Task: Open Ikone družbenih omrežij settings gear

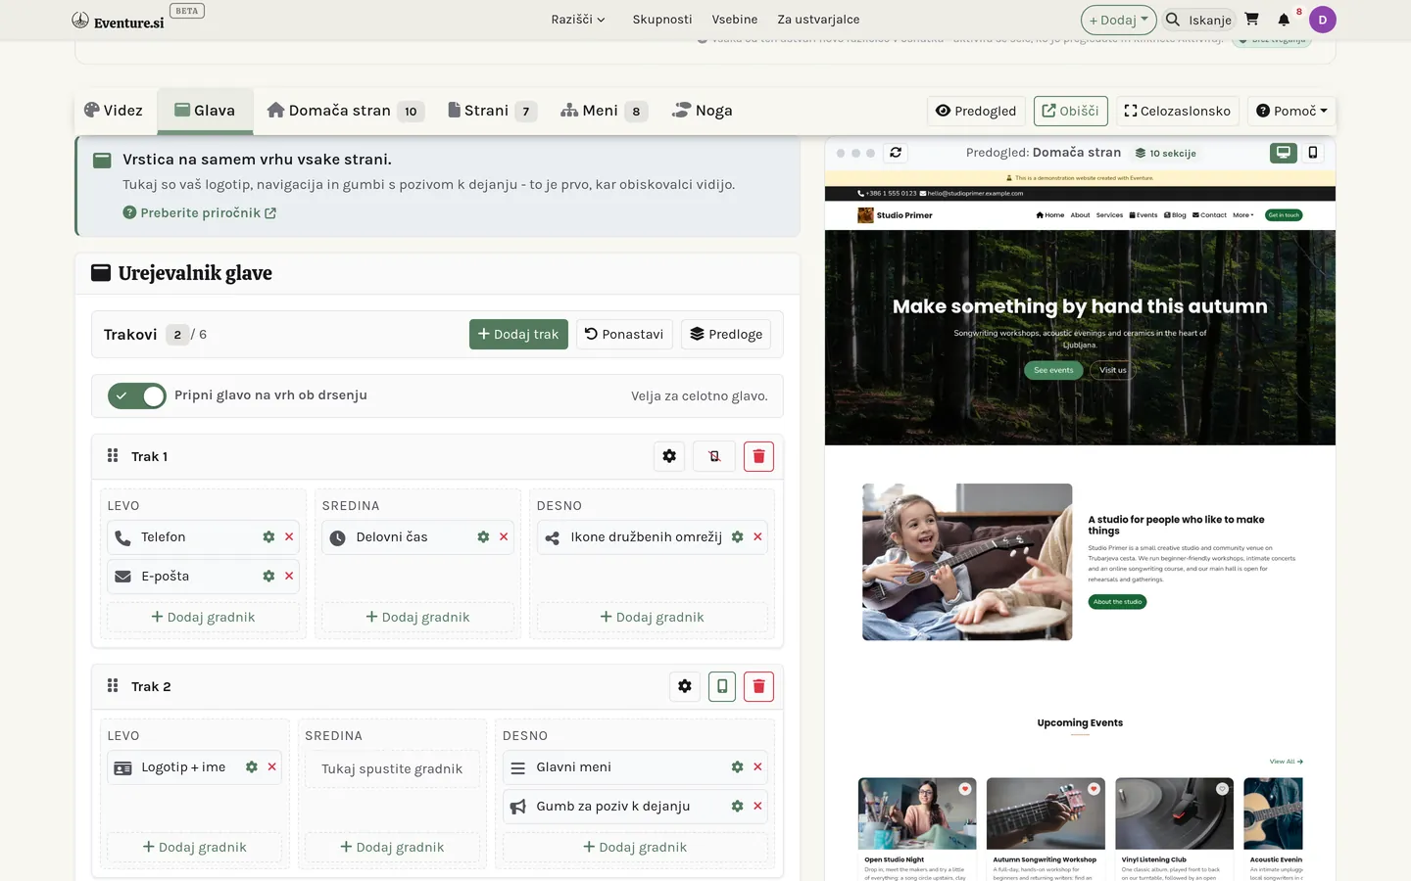Action: click(737, 537)
